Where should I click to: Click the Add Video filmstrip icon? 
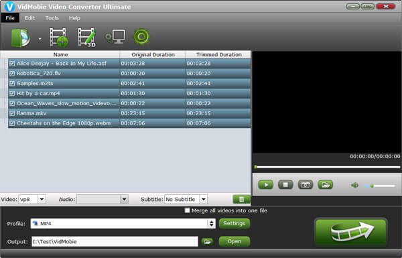click(59, 38)
